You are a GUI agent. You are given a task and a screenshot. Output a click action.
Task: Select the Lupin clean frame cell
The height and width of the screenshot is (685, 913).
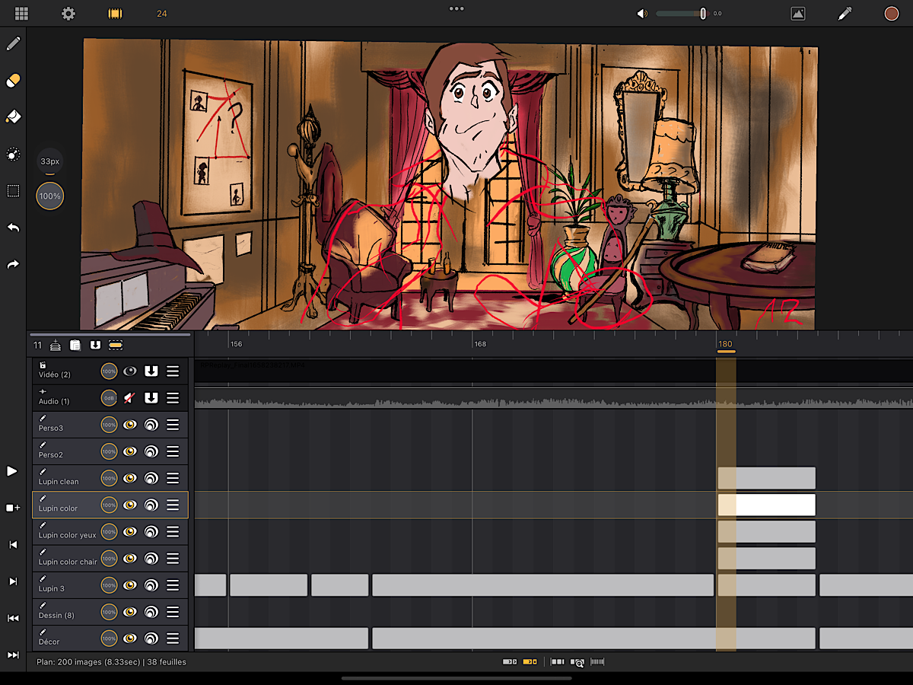766,478
